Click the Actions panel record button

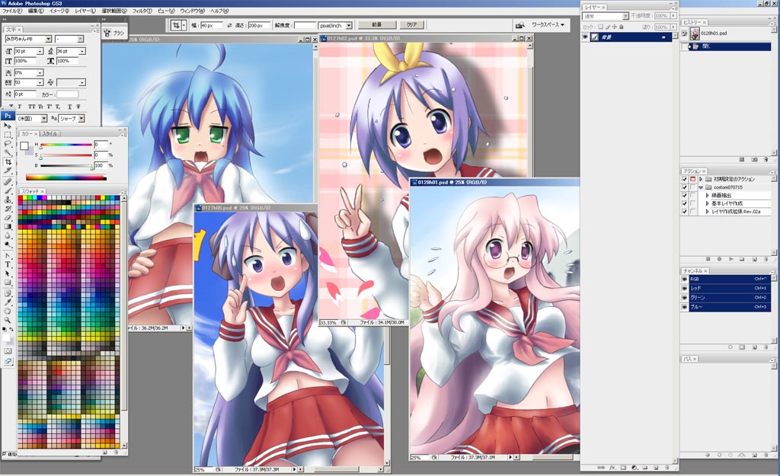pyautogui.click(x=719, y=259)
